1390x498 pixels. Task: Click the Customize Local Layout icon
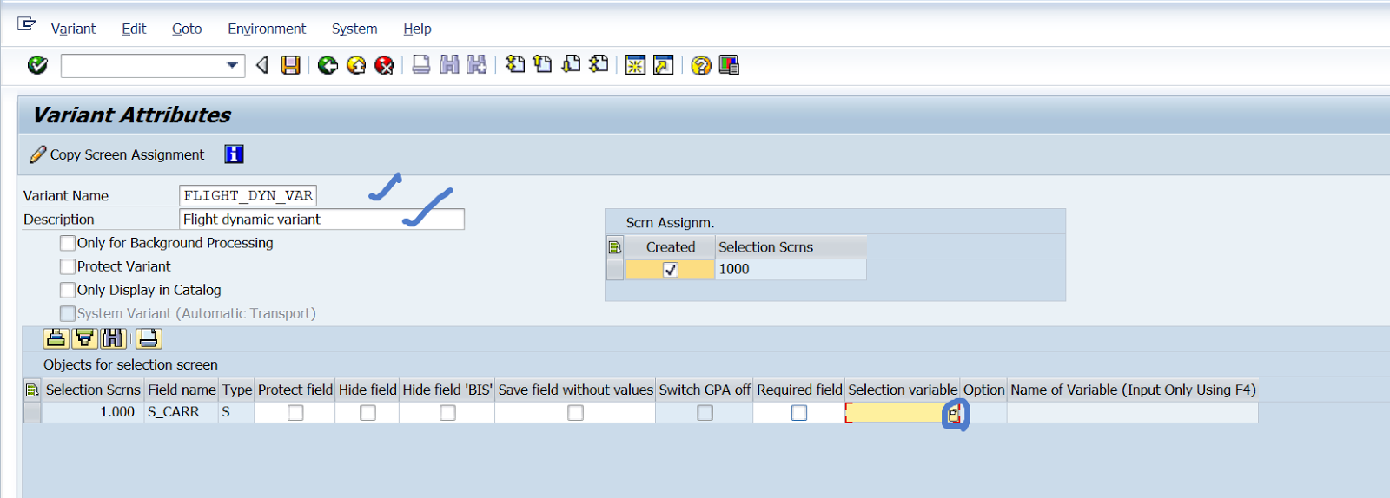point(729,65)
